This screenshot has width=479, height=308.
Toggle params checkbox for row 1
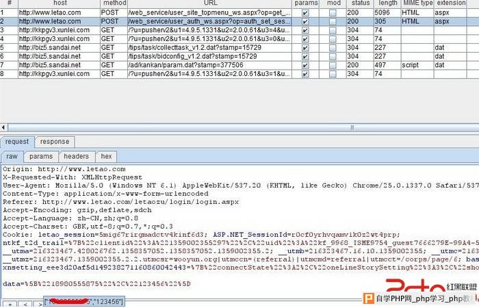click(305, 13)
